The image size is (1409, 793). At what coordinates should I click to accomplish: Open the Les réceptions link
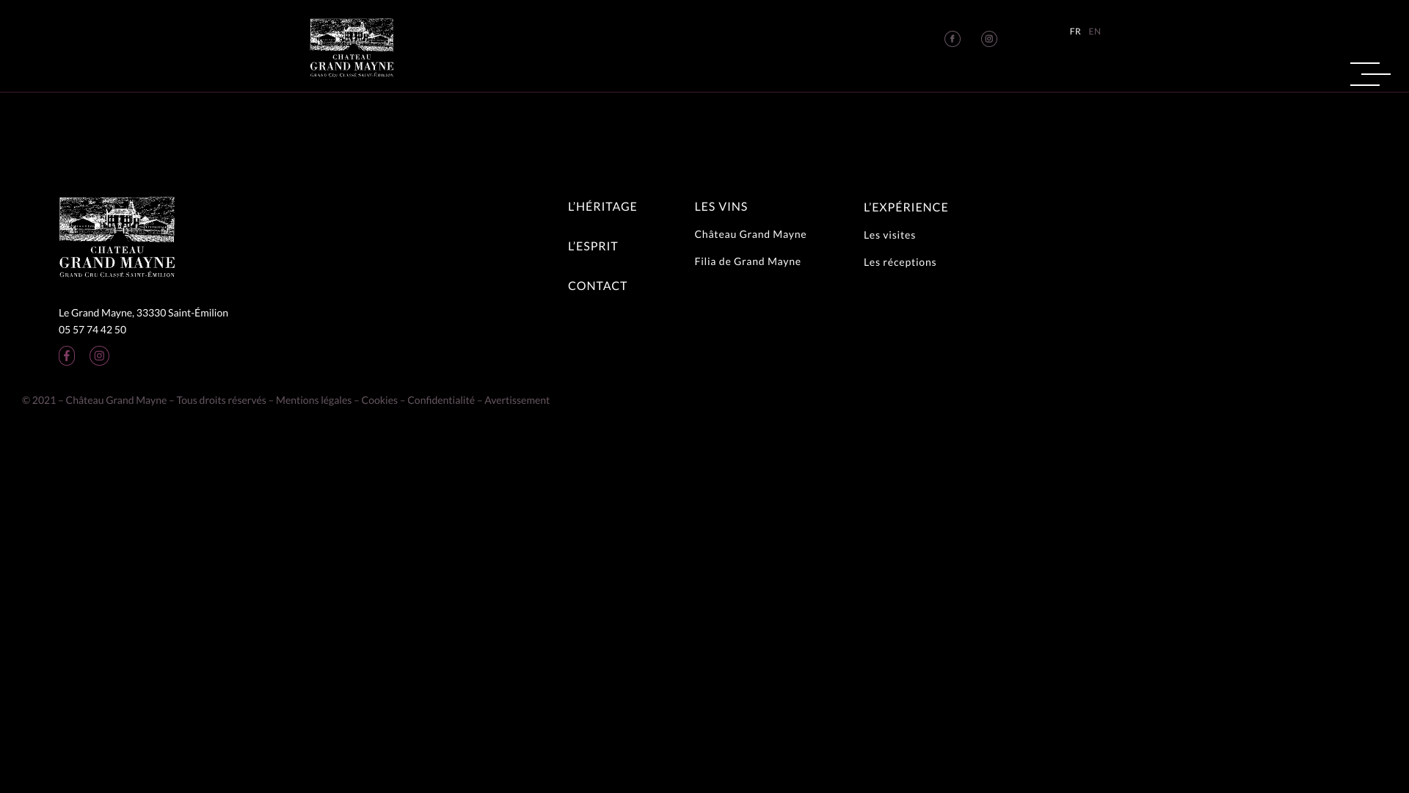click(x=900, y=262)
